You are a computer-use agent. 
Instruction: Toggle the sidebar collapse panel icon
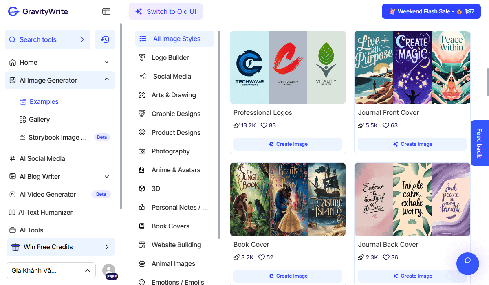[x=106, y=11]
